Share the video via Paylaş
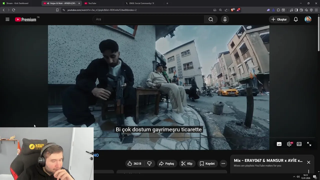 [x=166, y=163]
